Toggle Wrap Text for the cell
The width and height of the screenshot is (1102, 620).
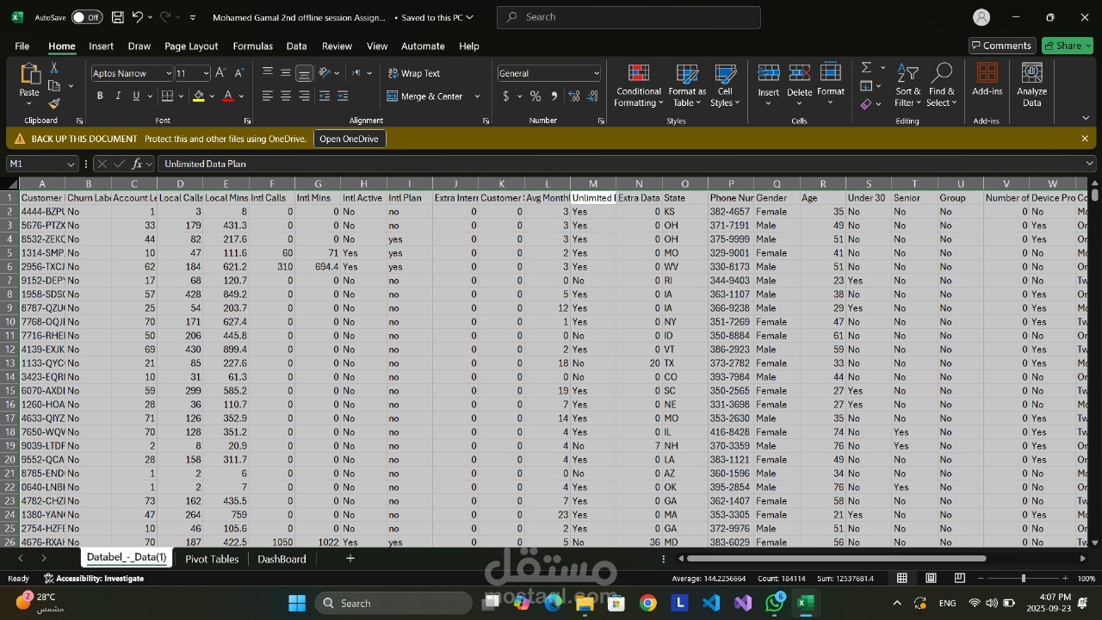[414, 73]
